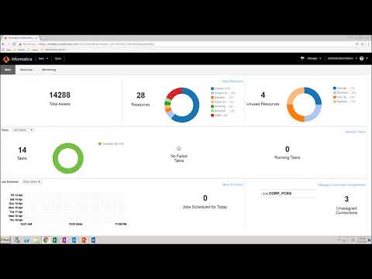Viewport: 372px width, 279px height.
Task: Open Chrome from the taskbar
Action: tap(46, 240)
